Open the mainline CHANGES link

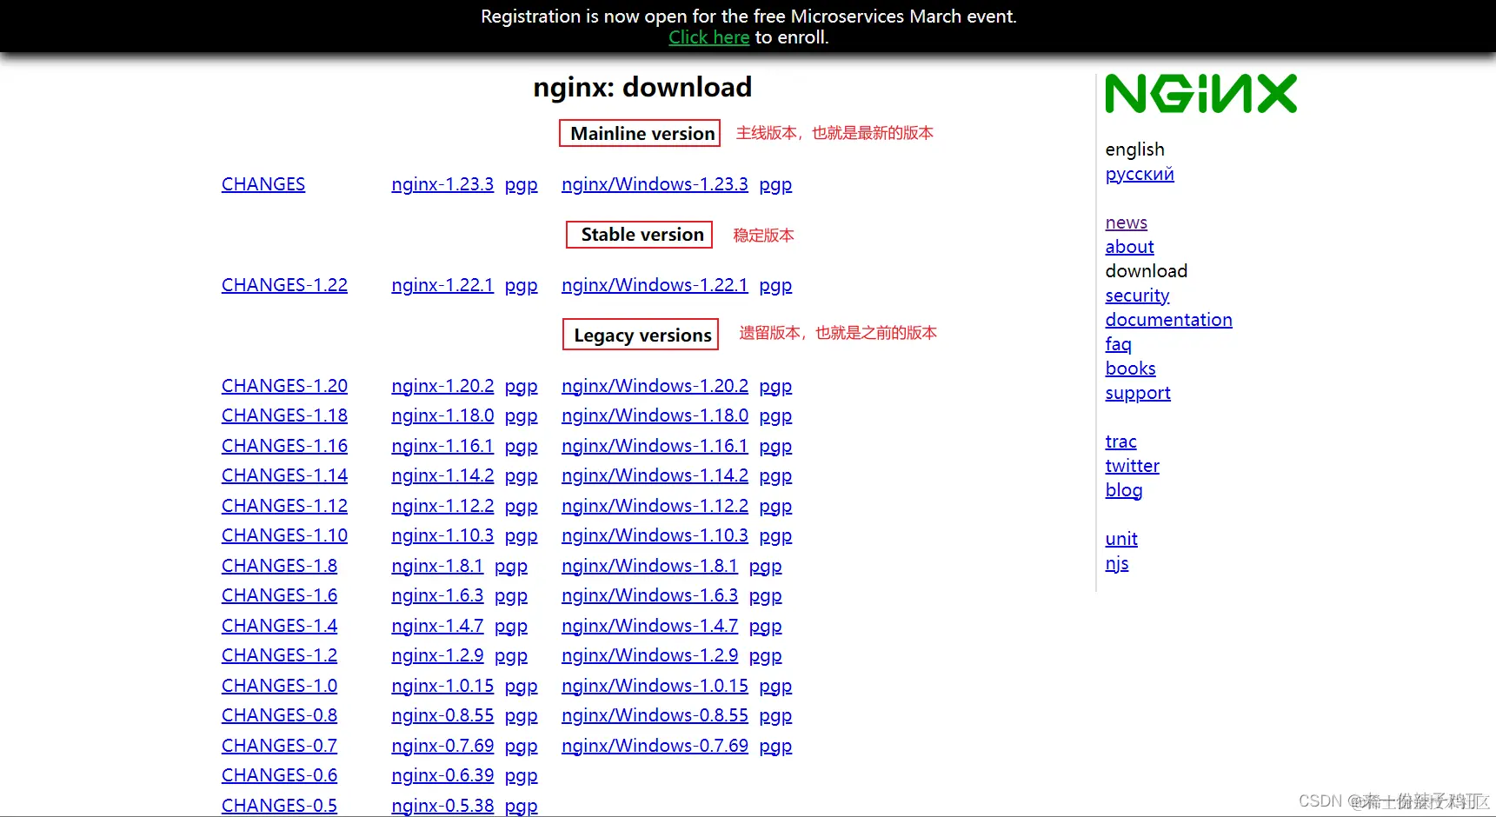(263, 184)
